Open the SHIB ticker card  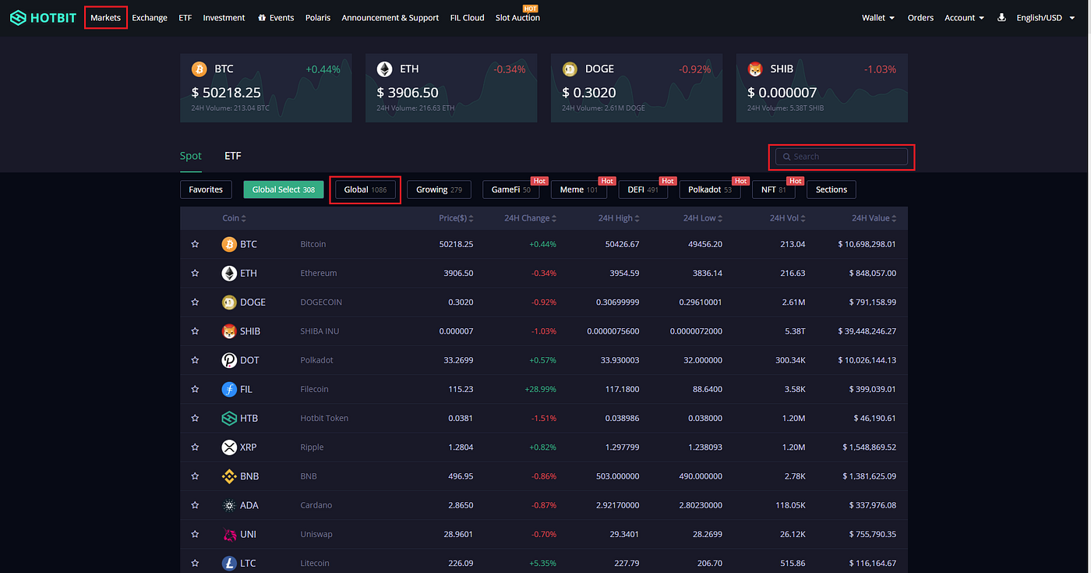(822, 87)
